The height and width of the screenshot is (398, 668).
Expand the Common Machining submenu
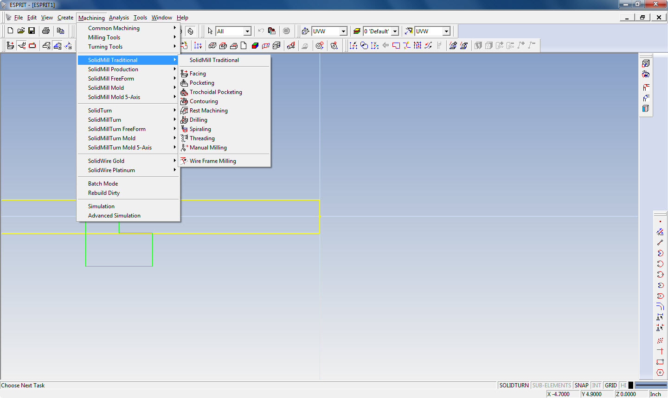click(128, 28)
